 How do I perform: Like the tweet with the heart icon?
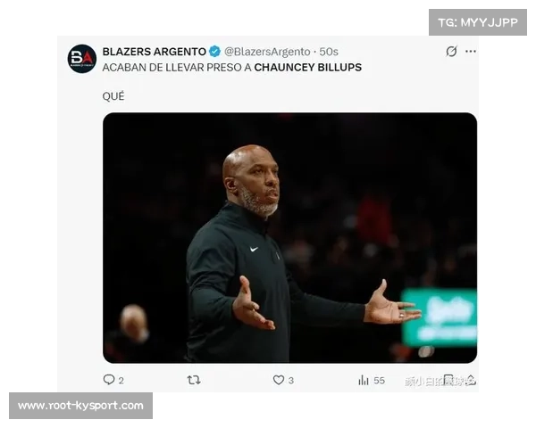point(278,380)
